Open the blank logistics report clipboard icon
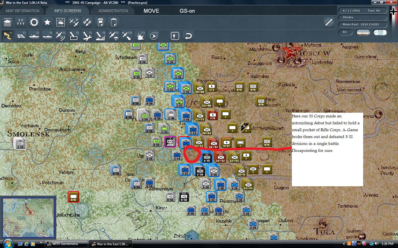398x248 pixels. click(114, 22)
